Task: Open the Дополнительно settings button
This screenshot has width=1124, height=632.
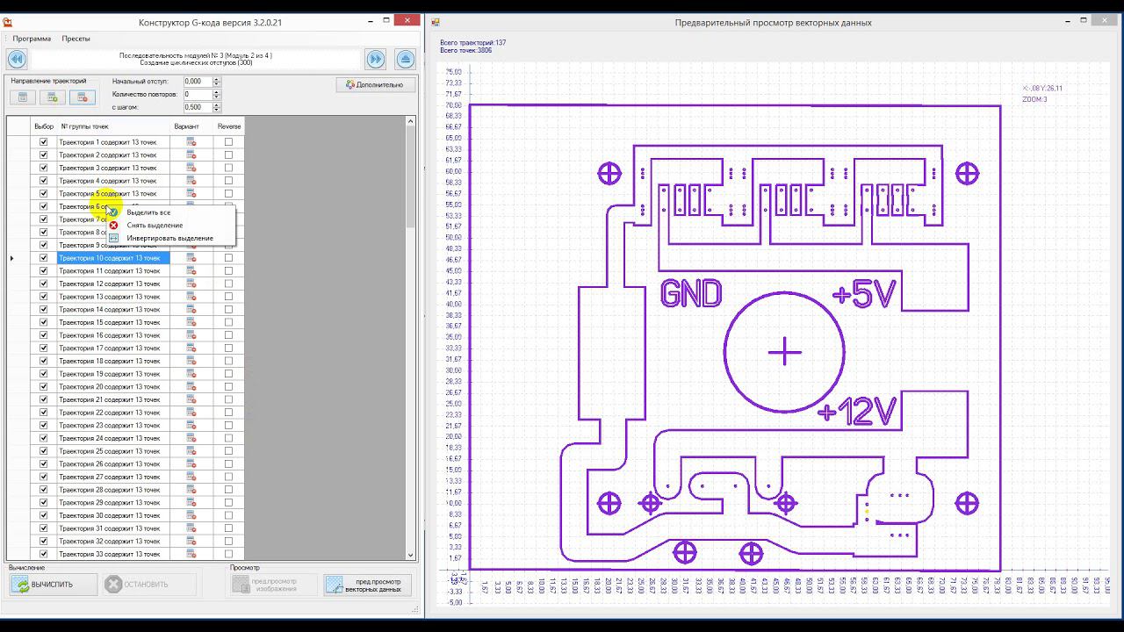Action: coord(375,85)
